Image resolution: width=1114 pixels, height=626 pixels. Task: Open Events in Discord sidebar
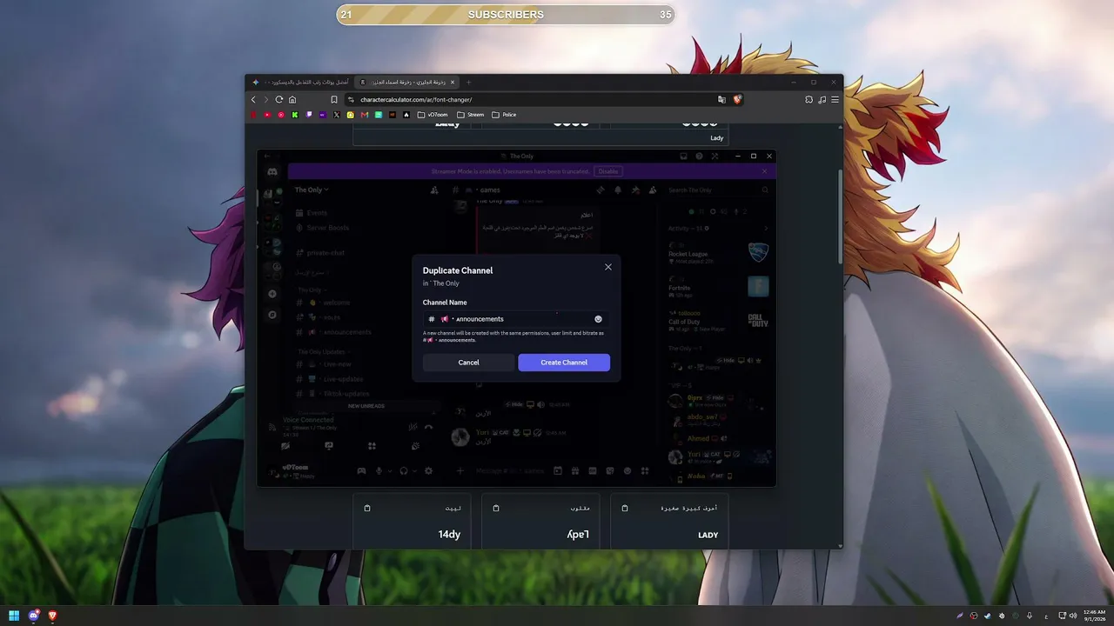(317, 213)
